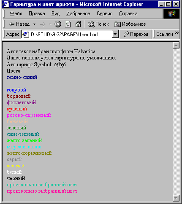Click the text желто-зеленый

click(24, 140)
